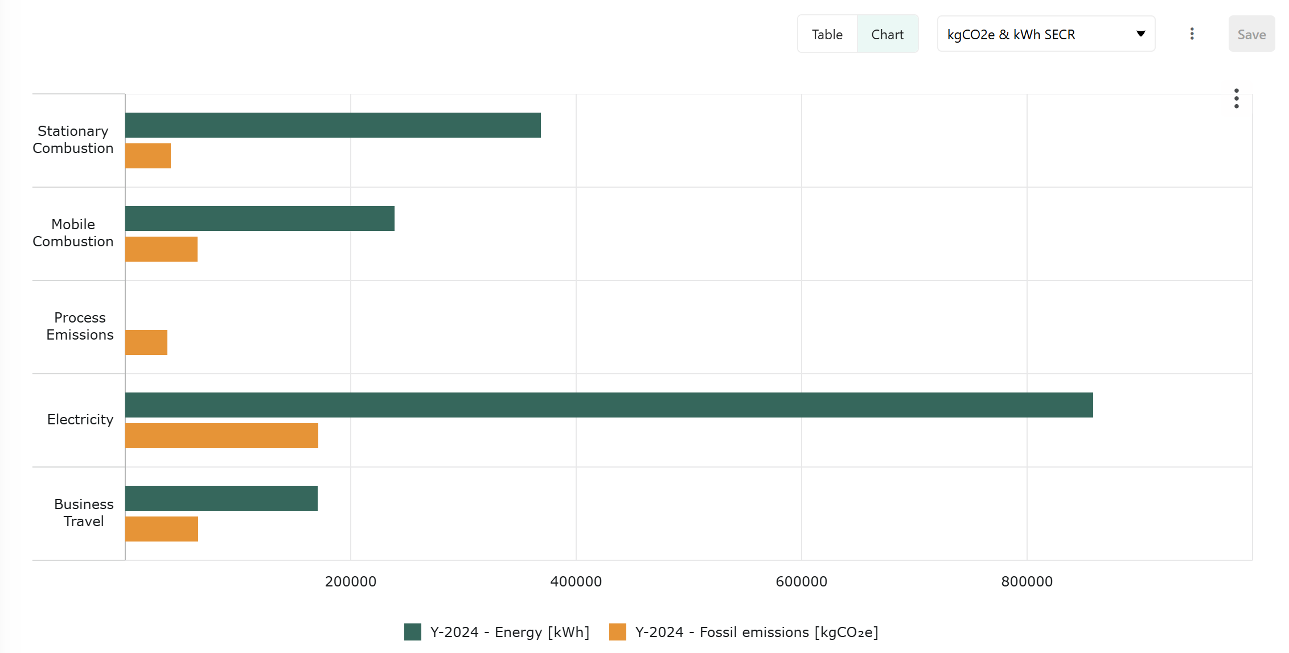Screen dimensions: 1289x653
Task: Open the kgCO2e & kWh SECR selector
Action: (x=1046, y=34)
